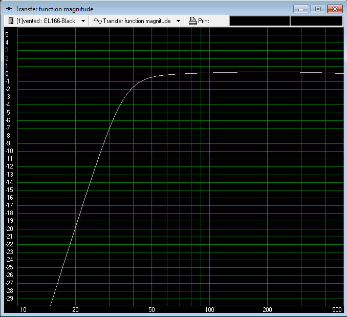347x317 pixels.
Task: Click the '10' frequency label on the horizontal axis
Action: 23,310
